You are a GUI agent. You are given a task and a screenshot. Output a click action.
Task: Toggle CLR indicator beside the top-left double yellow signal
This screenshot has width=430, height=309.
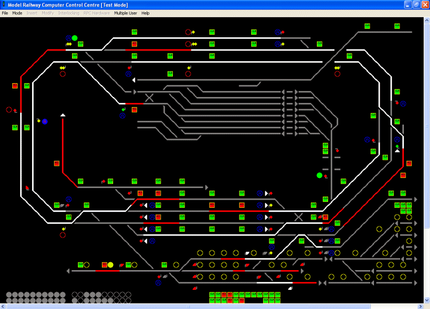coord(81,44)
